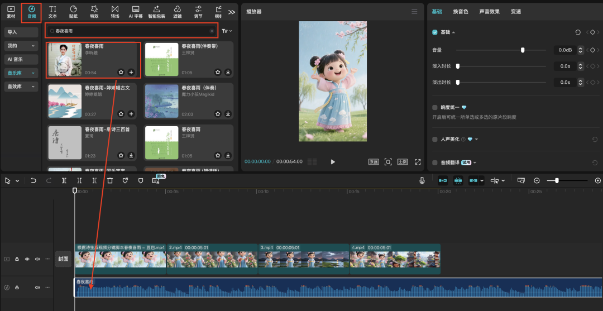Download 春夜喜雨(伴奏带) by 王梓贤
This screenshot has height=311, width=603.
228,72
